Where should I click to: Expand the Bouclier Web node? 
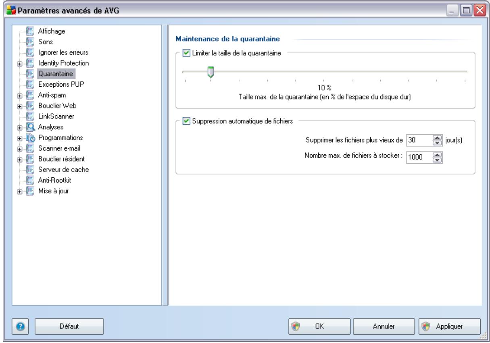click(20, 106)
